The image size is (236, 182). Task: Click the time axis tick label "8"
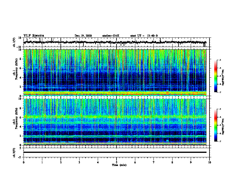pyautogui.click(x=172, y=162)
